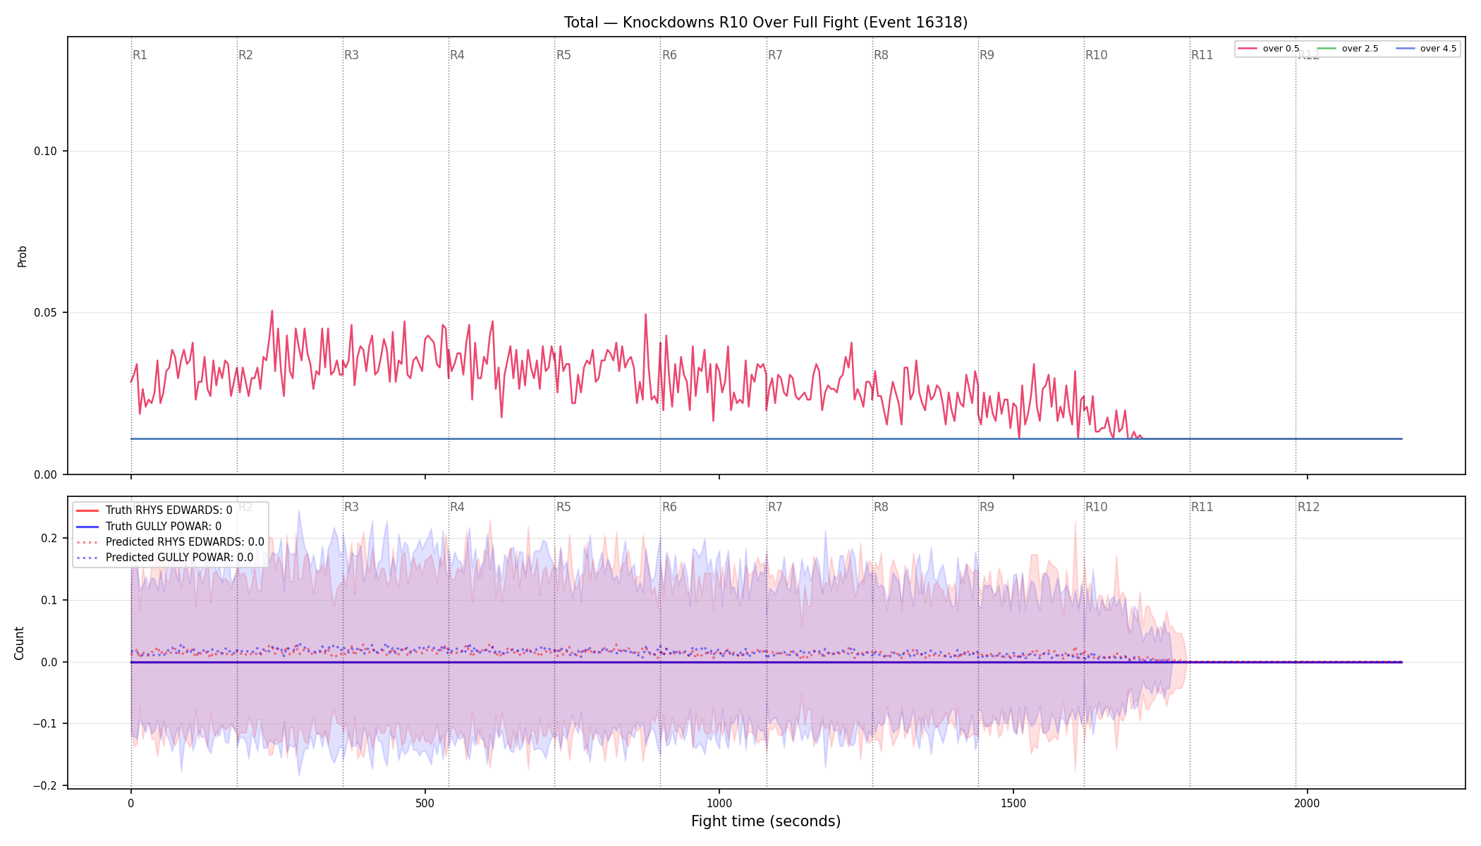Image resolution: width=1481 pixels, height=846 pixels.
Task: Click the 'Count' y-axis label
Action: pos(19,643)
